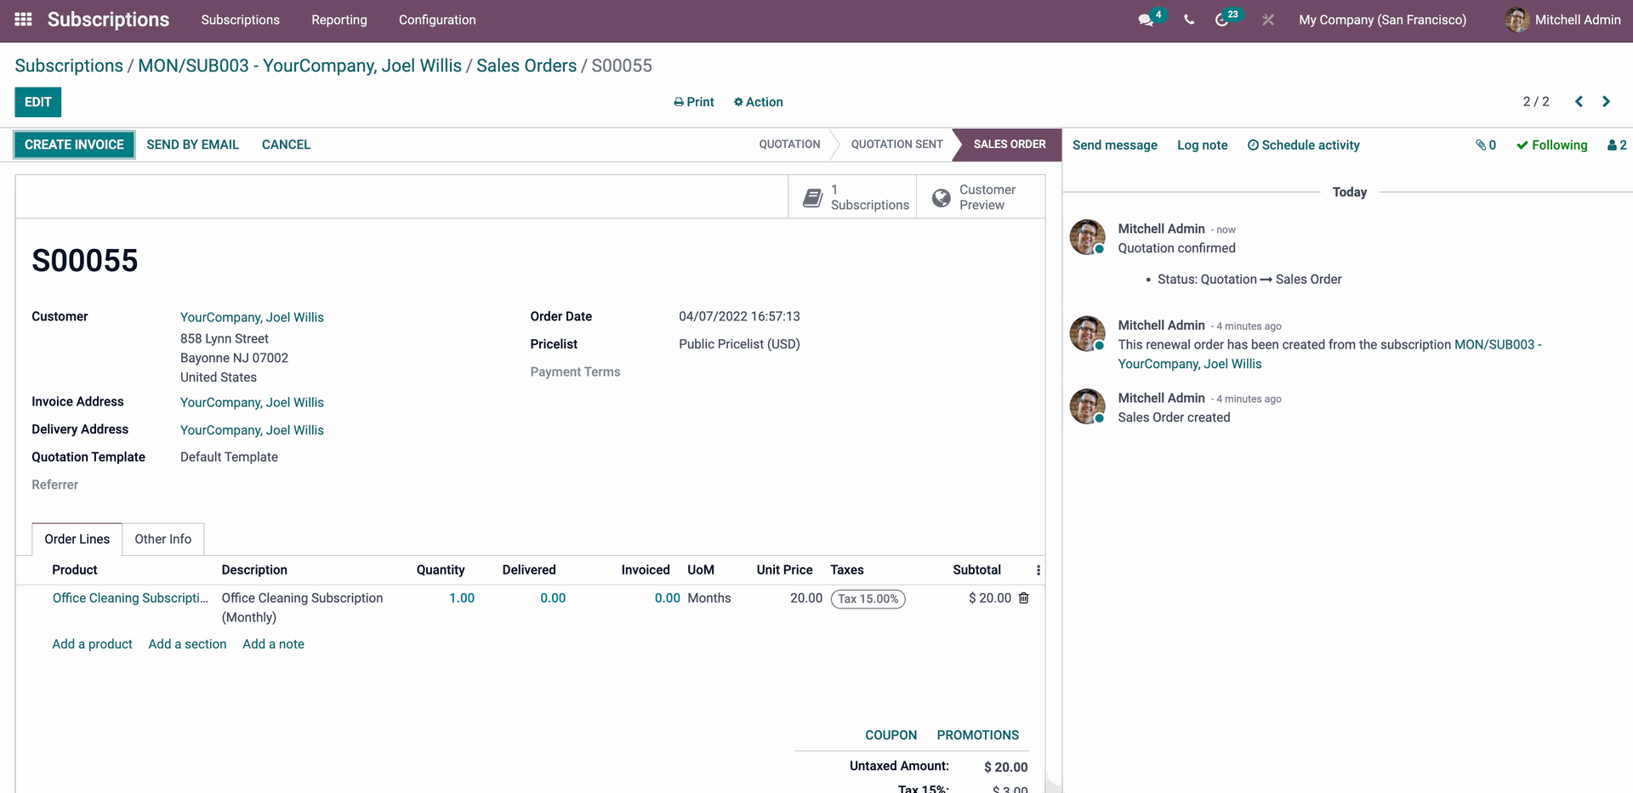Open the attachments paperclip counter
Image resolution: width=1633 pixels, height=793 pixels.
tap(1485, 145)
